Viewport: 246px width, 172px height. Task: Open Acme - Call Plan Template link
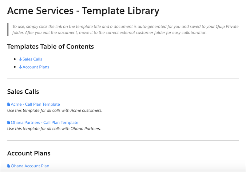pyautogui.click(x=35, y=104)
